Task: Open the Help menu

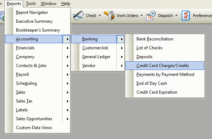Action: click(x=66, y=4)
